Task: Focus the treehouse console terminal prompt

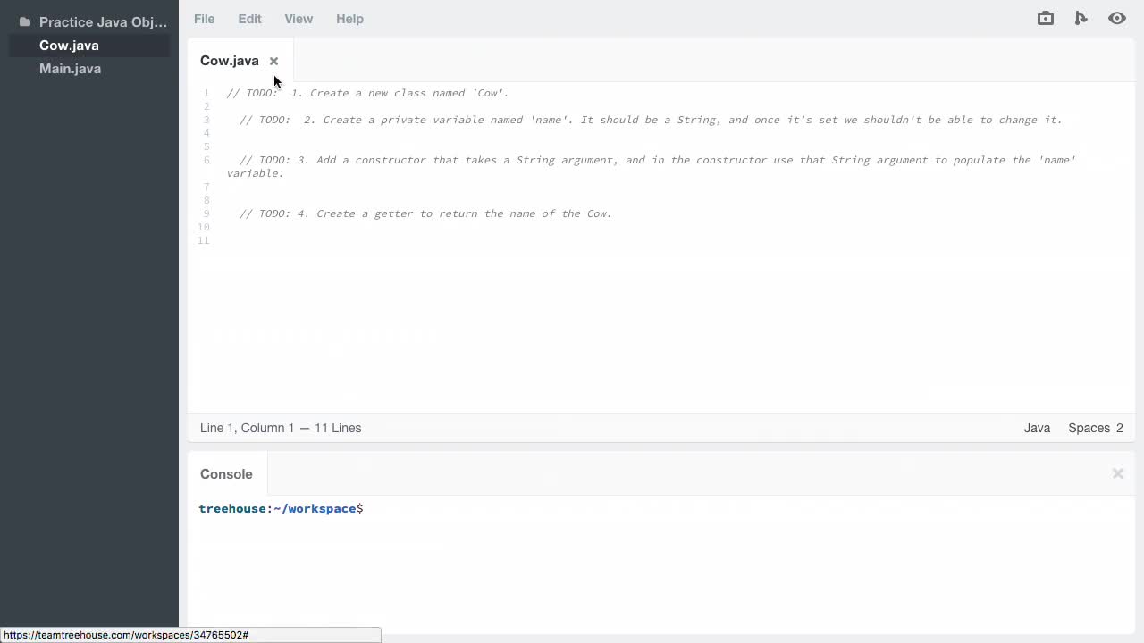Action: (x=447, y=509)
